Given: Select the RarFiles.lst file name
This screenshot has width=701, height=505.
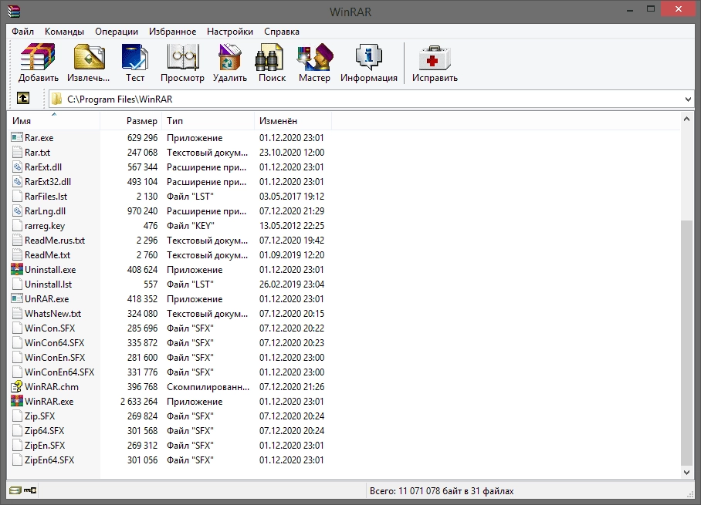Looking at the screenshot, I should [46, 197].
